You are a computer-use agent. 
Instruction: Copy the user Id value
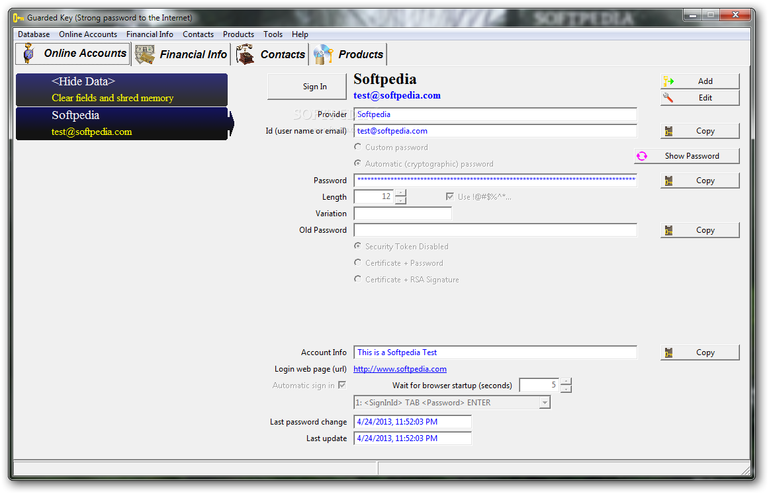coord(700,132)
